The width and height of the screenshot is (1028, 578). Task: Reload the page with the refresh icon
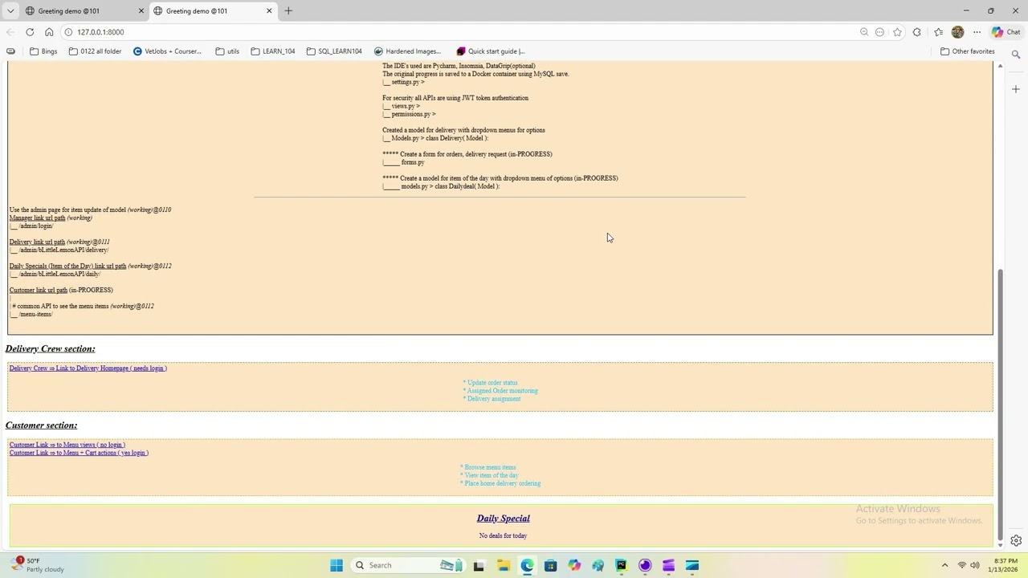(x=30, y=32)
